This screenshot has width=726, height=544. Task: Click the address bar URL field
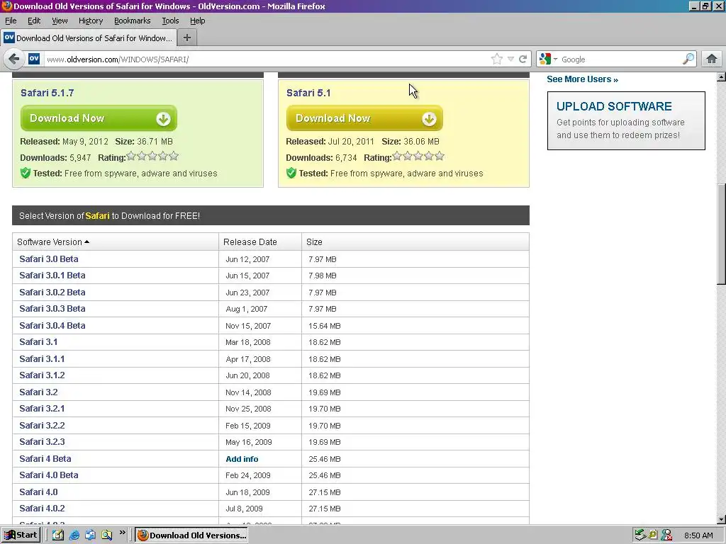point(267,59)
